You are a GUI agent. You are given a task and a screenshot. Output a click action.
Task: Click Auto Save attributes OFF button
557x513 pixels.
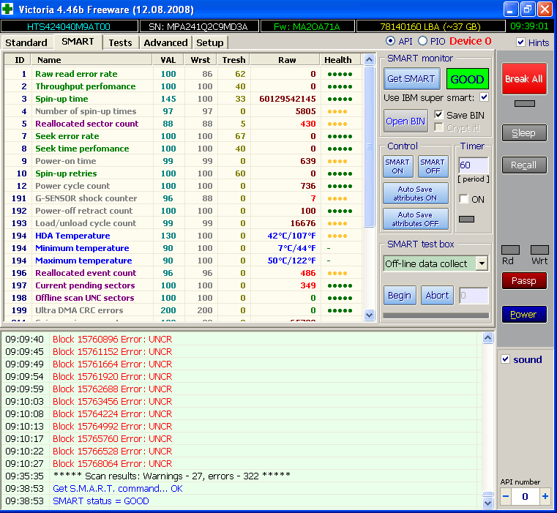pyautogui.click(x=415, y=220)
